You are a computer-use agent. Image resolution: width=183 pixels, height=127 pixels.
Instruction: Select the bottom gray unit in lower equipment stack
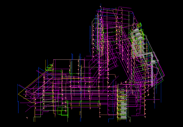123,117
